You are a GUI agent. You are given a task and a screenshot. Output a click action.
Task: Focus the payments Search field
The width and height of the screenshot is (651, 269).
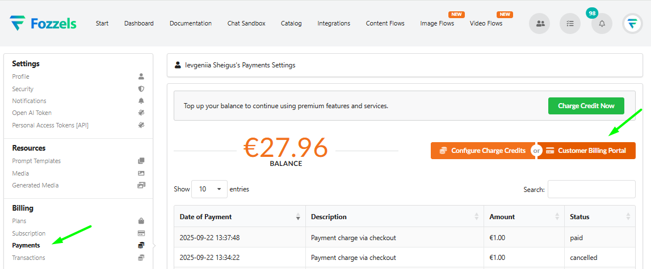(x=591, y=189)
